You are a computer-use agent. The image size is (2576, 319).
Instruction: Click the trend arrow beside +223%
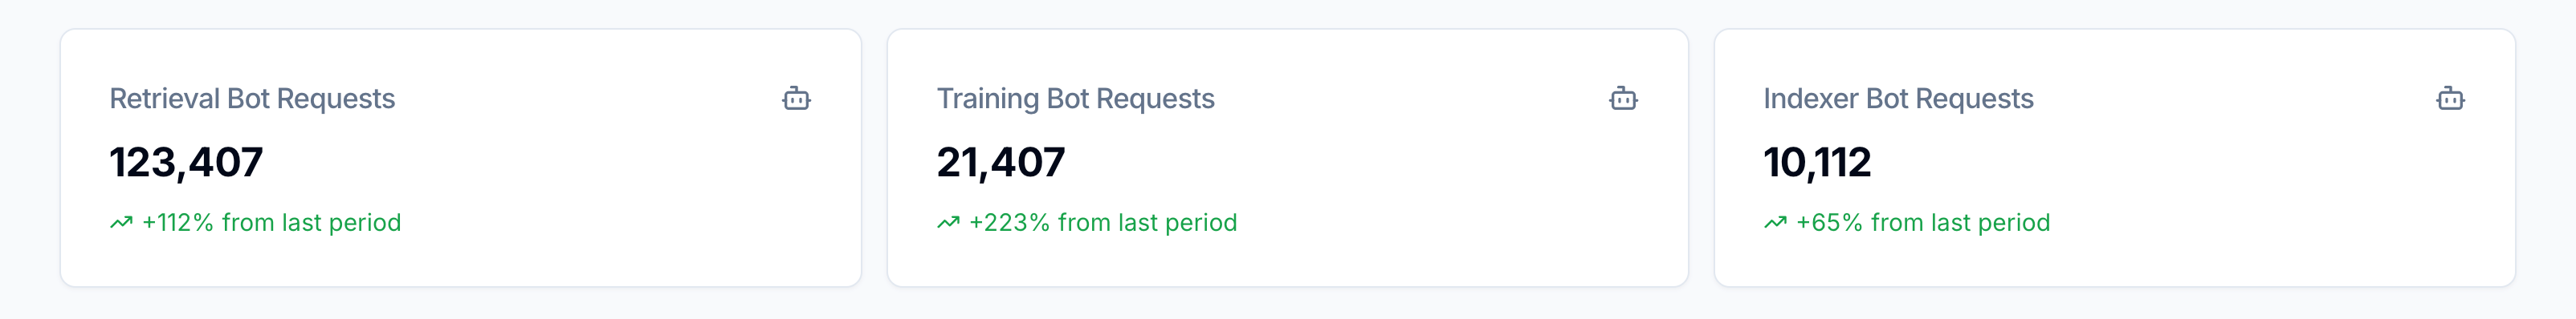click(x=948, y=222)
